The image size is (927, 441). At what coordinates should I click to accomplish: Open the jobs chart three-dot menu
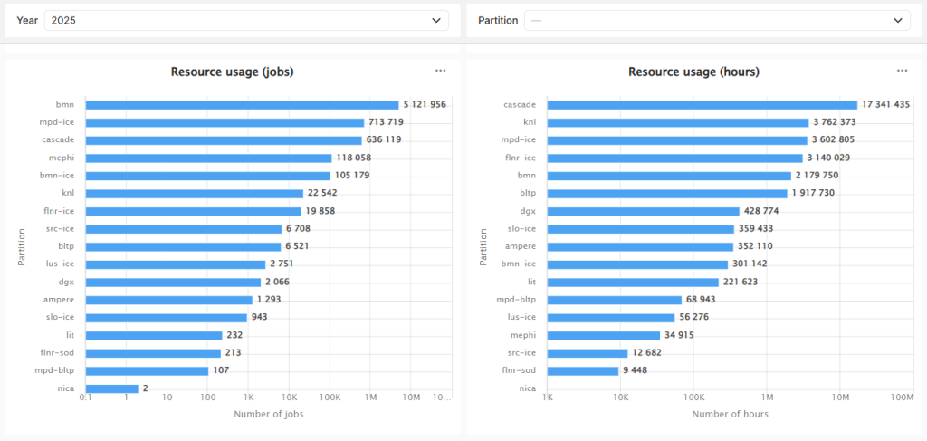click(x=440, y=71)
